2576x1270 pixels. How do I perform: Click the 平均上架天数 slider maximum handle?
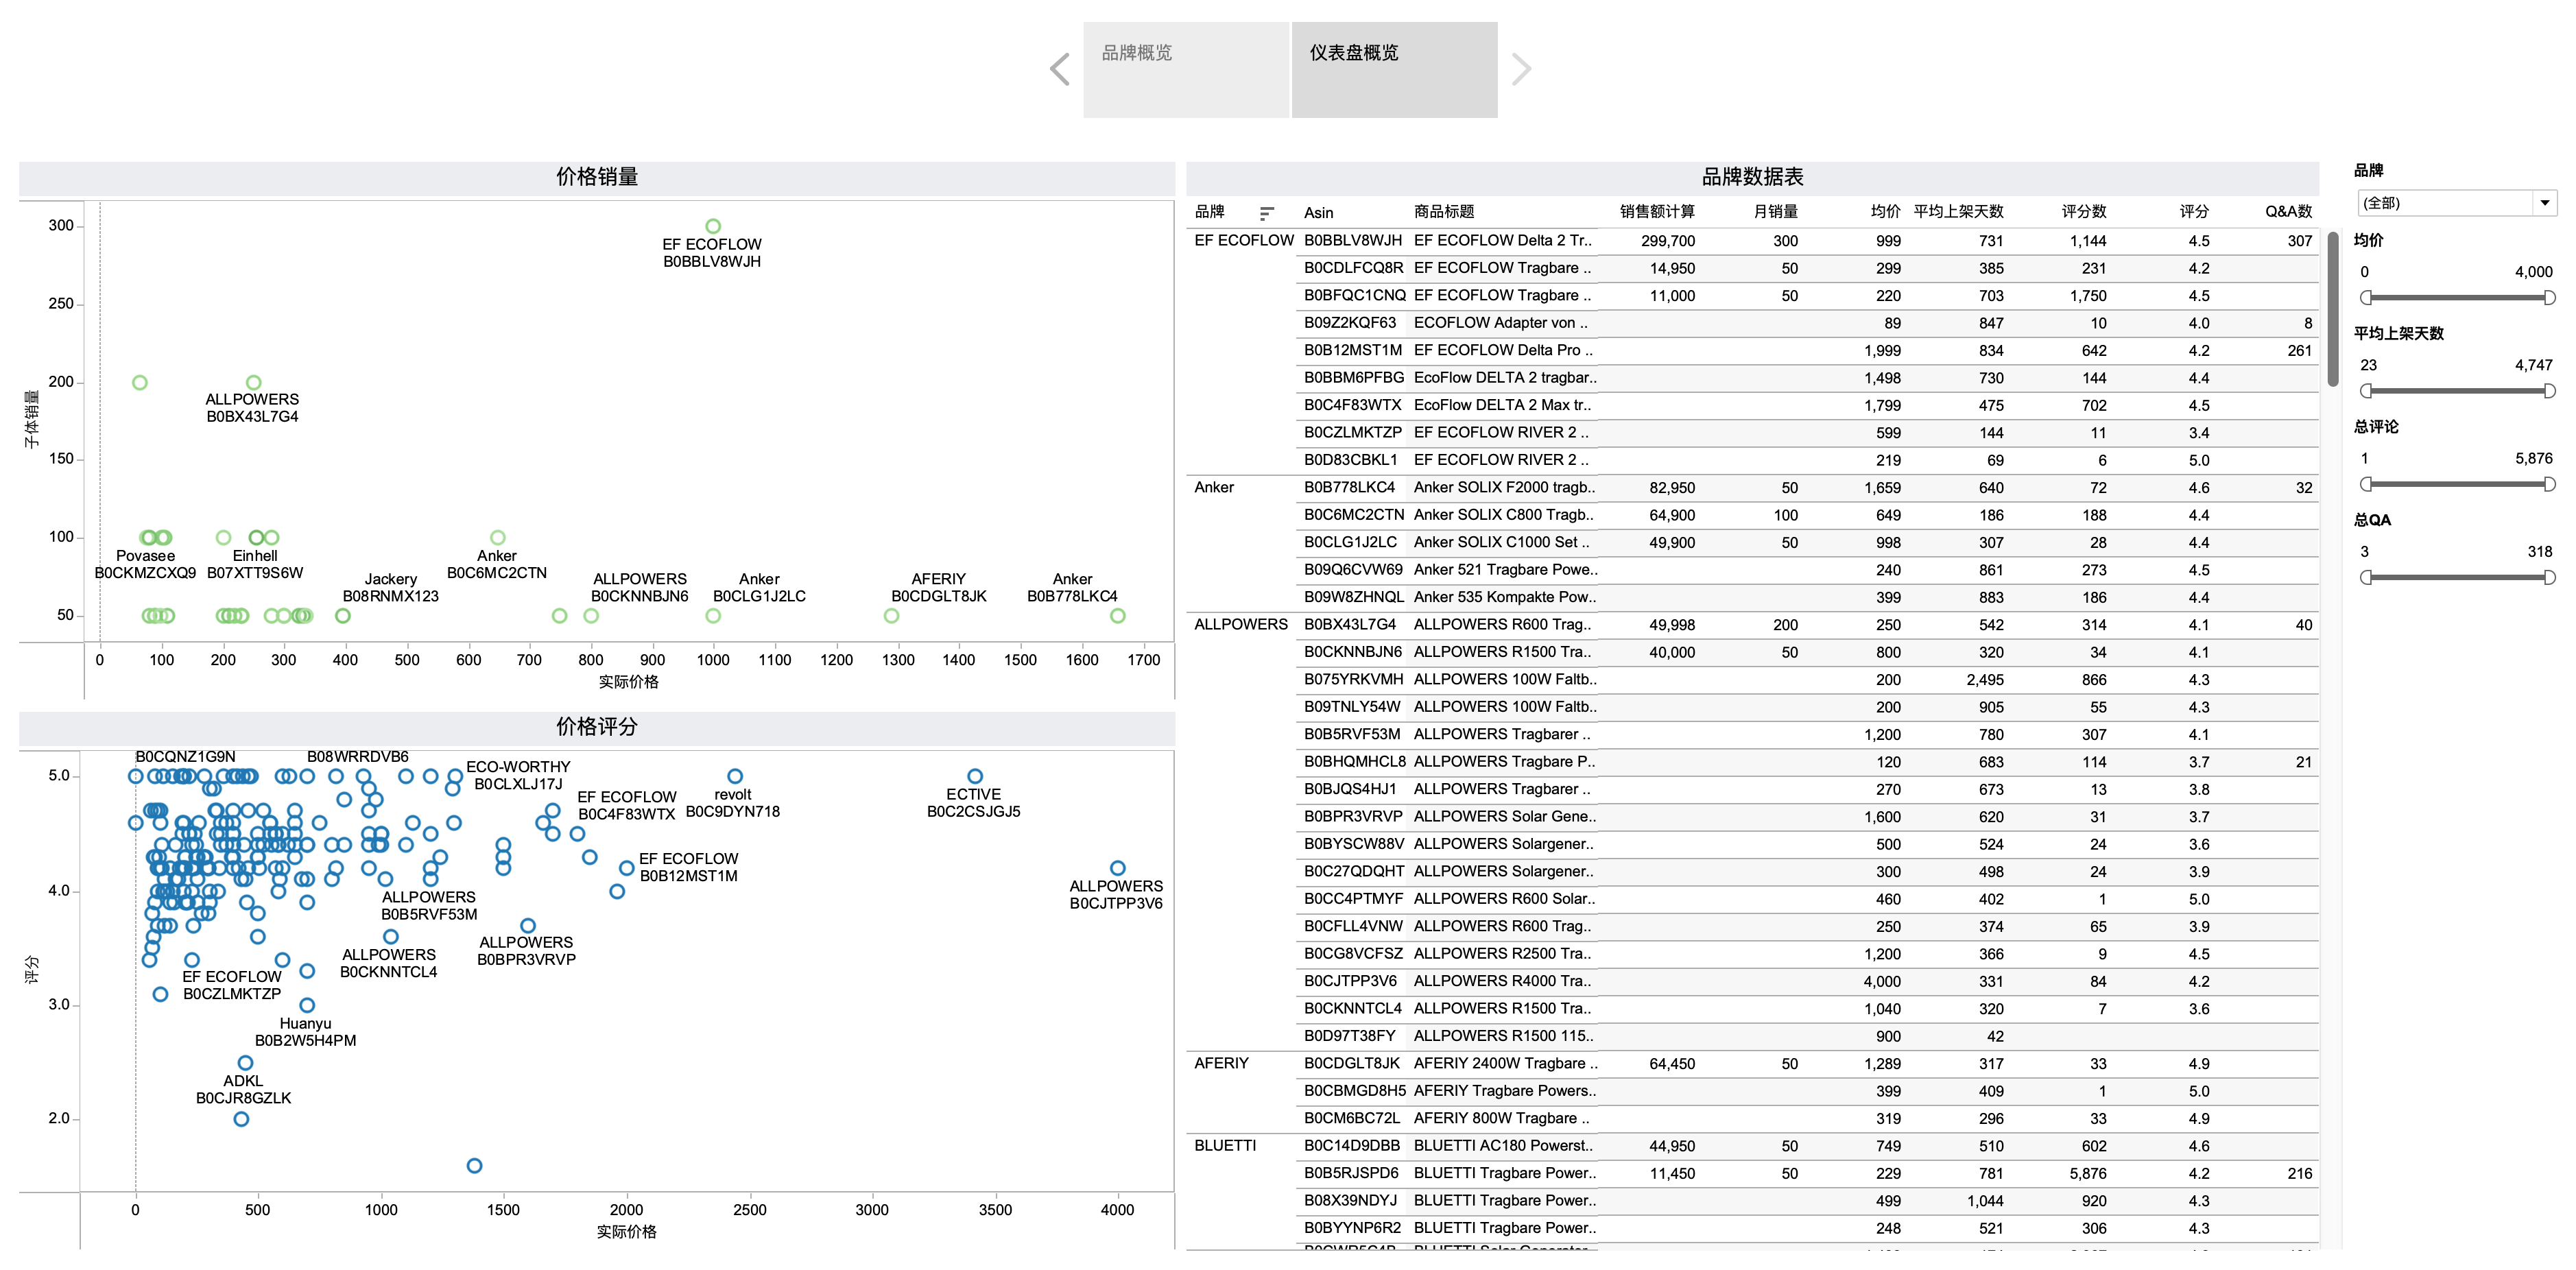2549,391
